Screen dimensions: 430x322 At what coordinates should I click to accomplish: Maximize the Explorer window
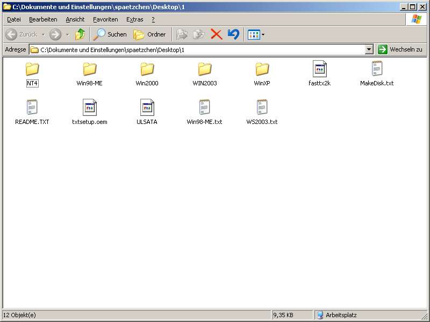tap(413, 7)
